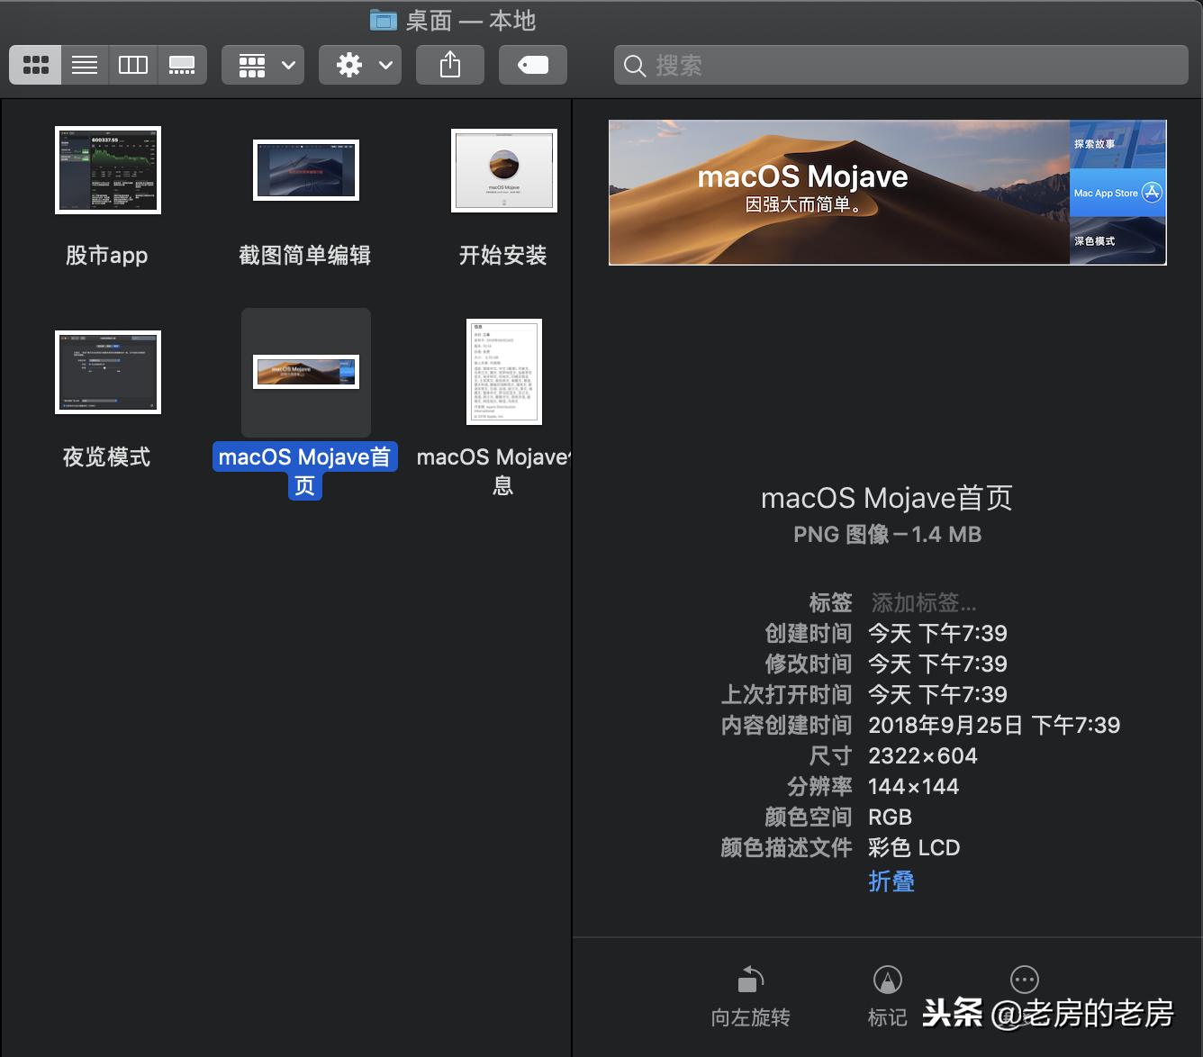The width and height of the screenshot is (1203, 1057).
Task: Open Markup using the pen-circle icon
Action: click(887, 979)
